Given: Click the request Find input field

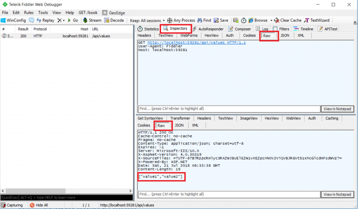Looking at the screenshot, I should tap(229, 109).
